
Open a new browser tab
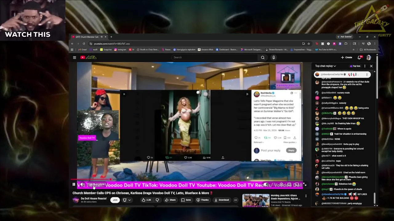(x=111, y=37)
